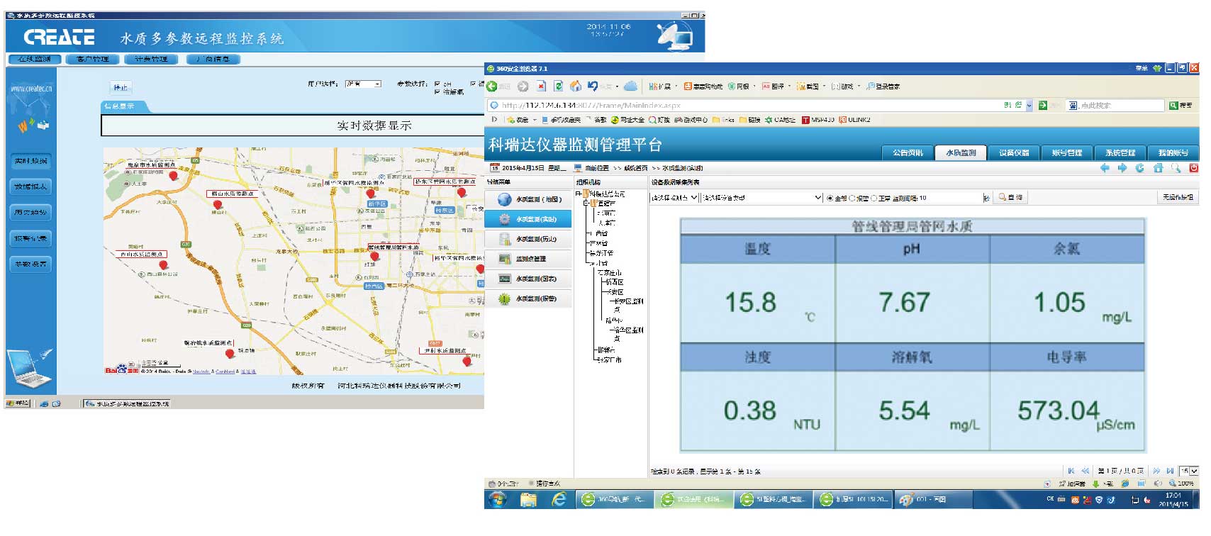Screen dimensions: 1211x536
Task: Click the green Go arrow beside the address bar
Action: 1043,105
